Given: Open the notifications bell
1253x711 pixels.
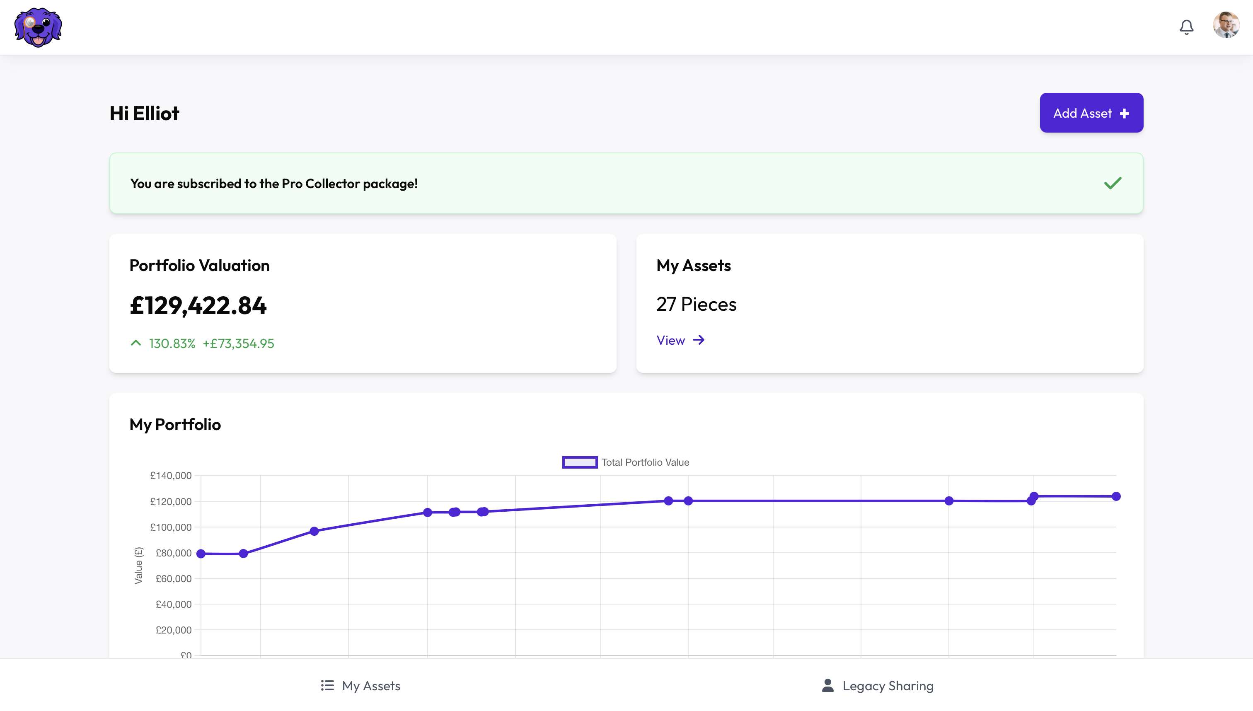Looking at the screenshot, I should tap(1187, 27).
